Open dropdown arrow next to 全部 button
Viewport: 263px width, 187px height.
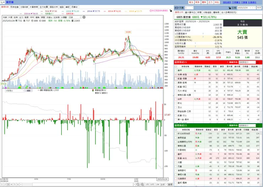166,185
